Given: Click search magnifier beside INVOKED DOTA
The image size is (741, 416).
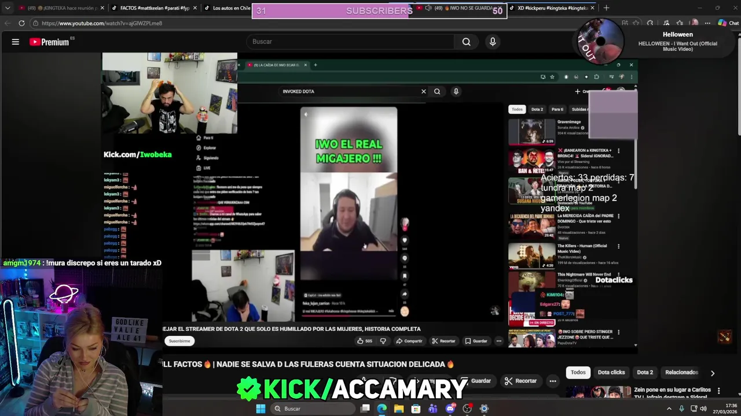Looking at the screenshot, I should coord(437,91).
